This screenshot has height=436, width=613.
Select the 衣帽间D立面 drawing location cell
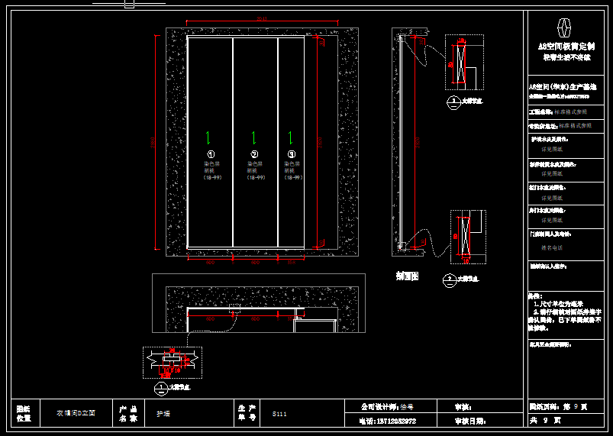[x=76, y=413]
